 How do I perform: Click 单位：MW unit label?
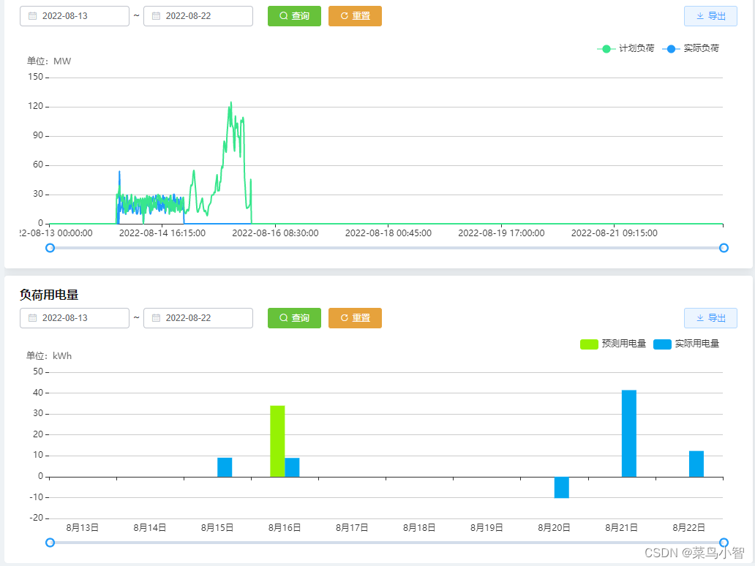[48, 61]
